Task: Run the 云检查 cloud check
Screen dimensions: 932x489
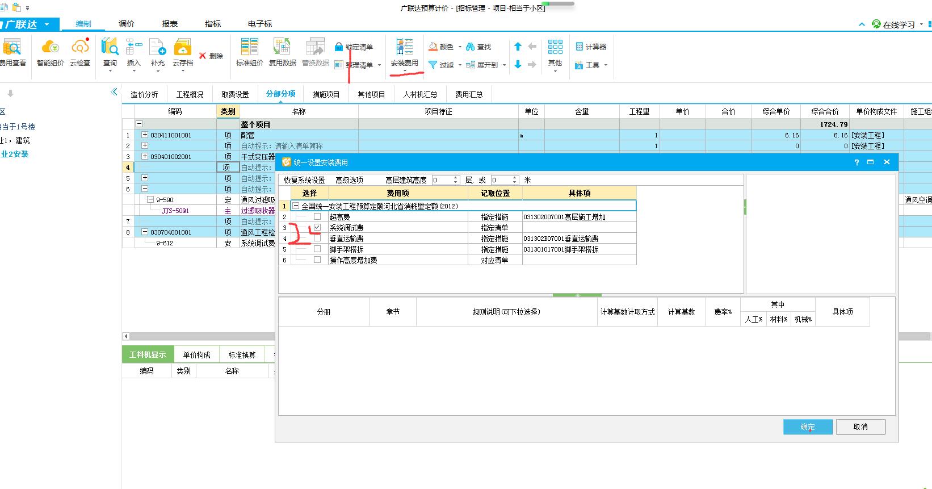Action: [x=80, y=53]
